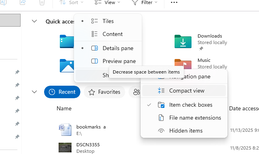Image resolution: width=259 pixels, height=154 pixels.
Task: Toggle the Details pane option
Action: coord(108,48)
